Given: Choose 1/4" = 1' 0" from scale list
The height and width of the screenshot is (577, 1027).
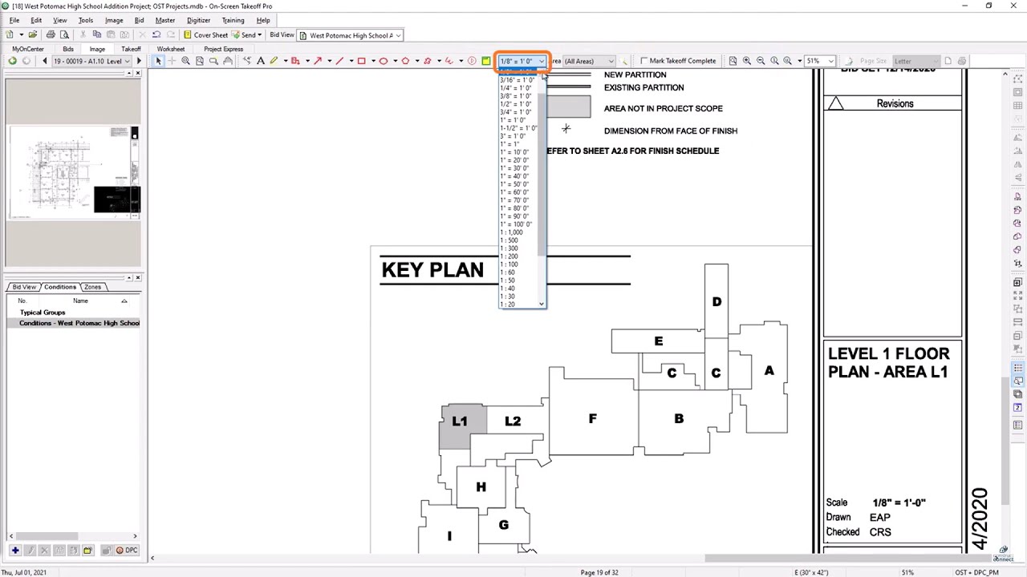Looking at the screenshot, I should pos(516,88).
